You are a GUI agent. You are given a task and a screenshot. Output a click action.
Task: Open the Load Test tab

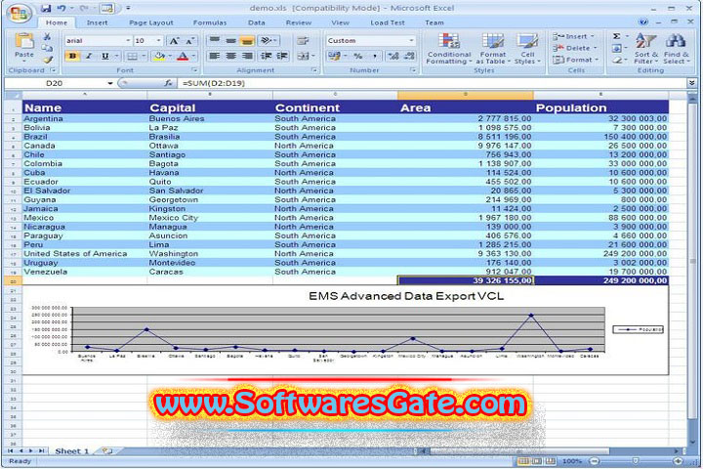[388, 22]
